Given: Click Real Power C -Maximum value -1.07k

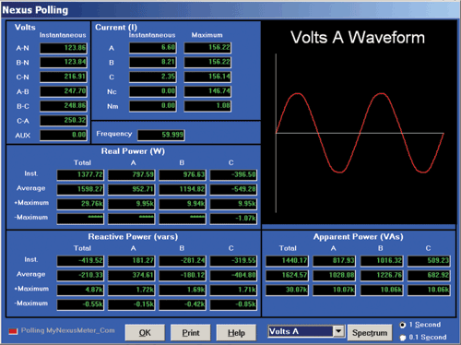Looking at the screenshot, I should 233,219.
